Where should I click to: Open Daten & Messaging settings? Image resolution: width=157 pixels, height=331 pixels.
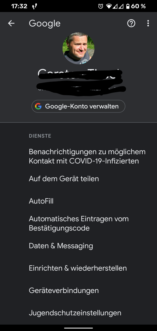[78, 246]
